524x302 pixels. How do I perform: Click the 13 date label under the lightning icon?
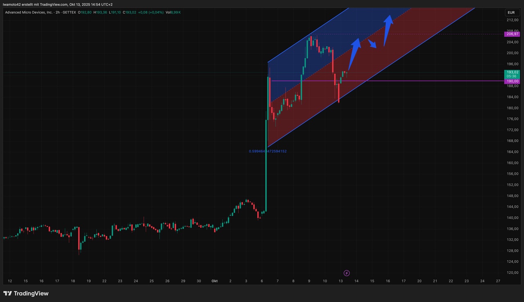pyautogui.click(x=341, y=281)
